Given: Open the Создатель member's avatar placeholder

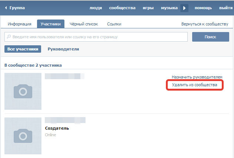Looking at the screenshot, I should [x=23, y=136].
